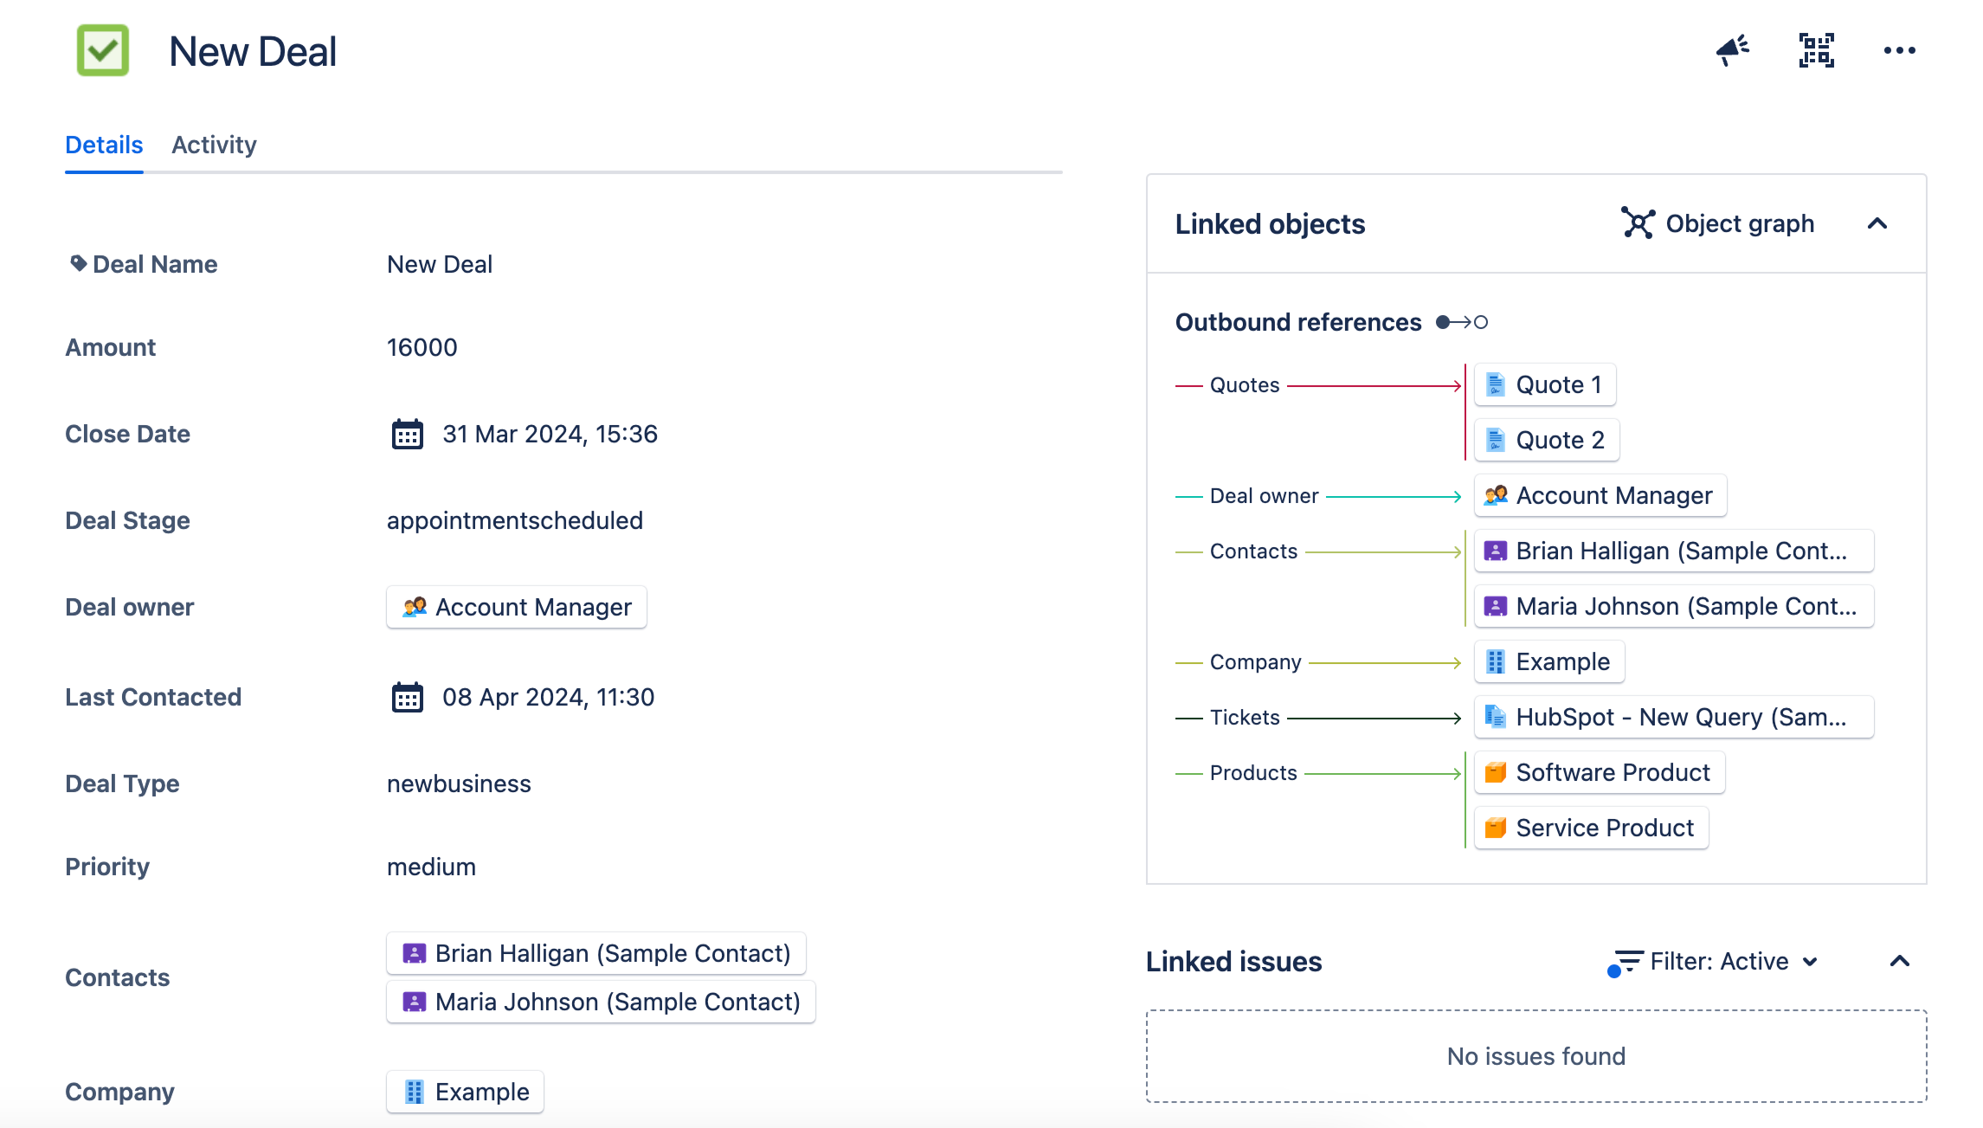
Task: Open the Object graph view
Action: (1717, 223)
